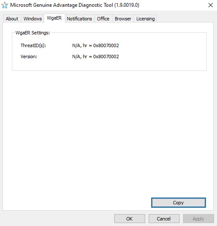Click the Version value N/A, hr = 0x80070002

pos(96,56)
